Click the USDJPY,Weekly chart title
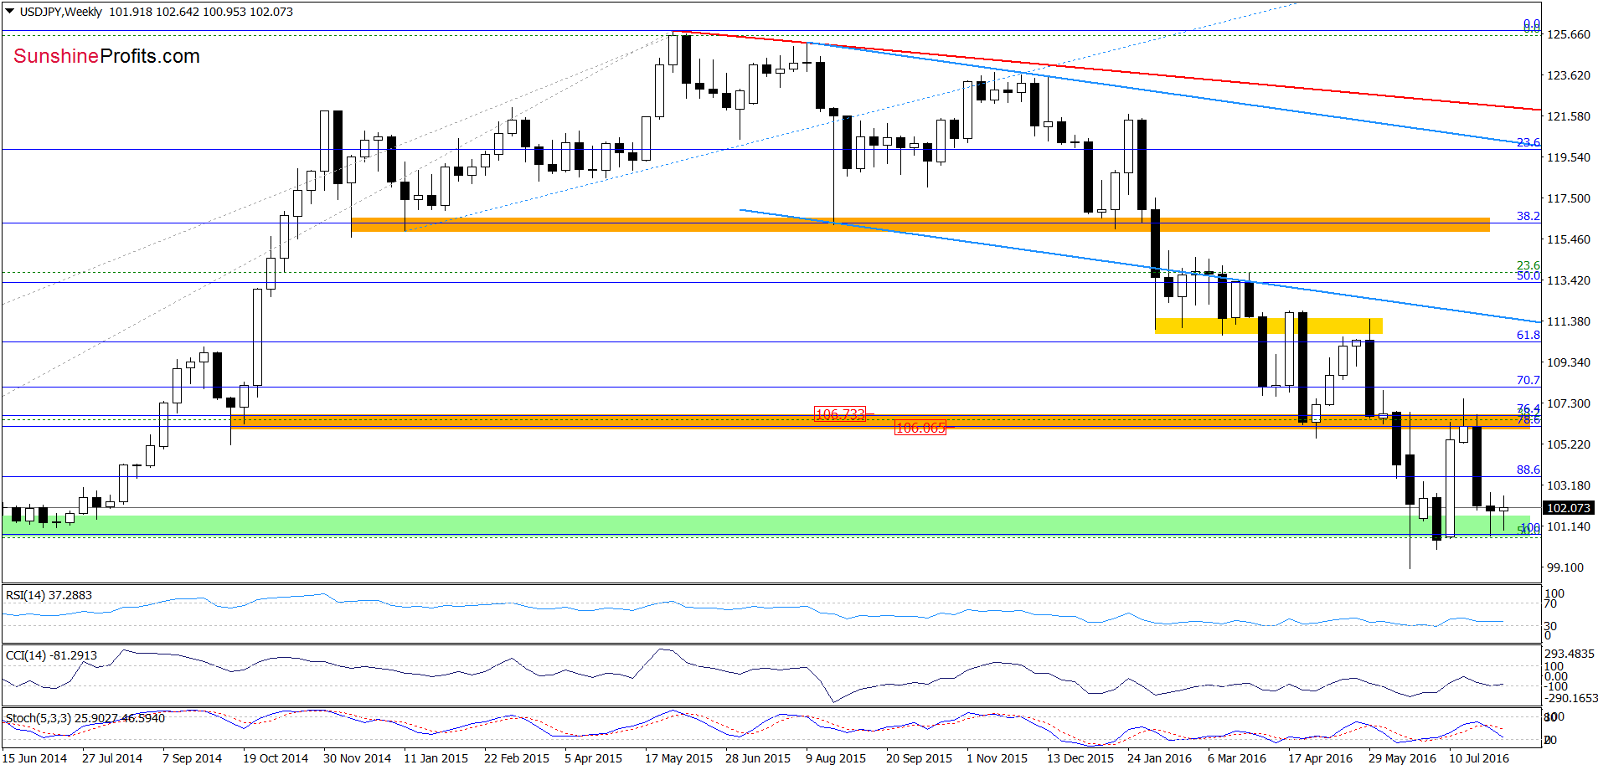 click(61, 12)
